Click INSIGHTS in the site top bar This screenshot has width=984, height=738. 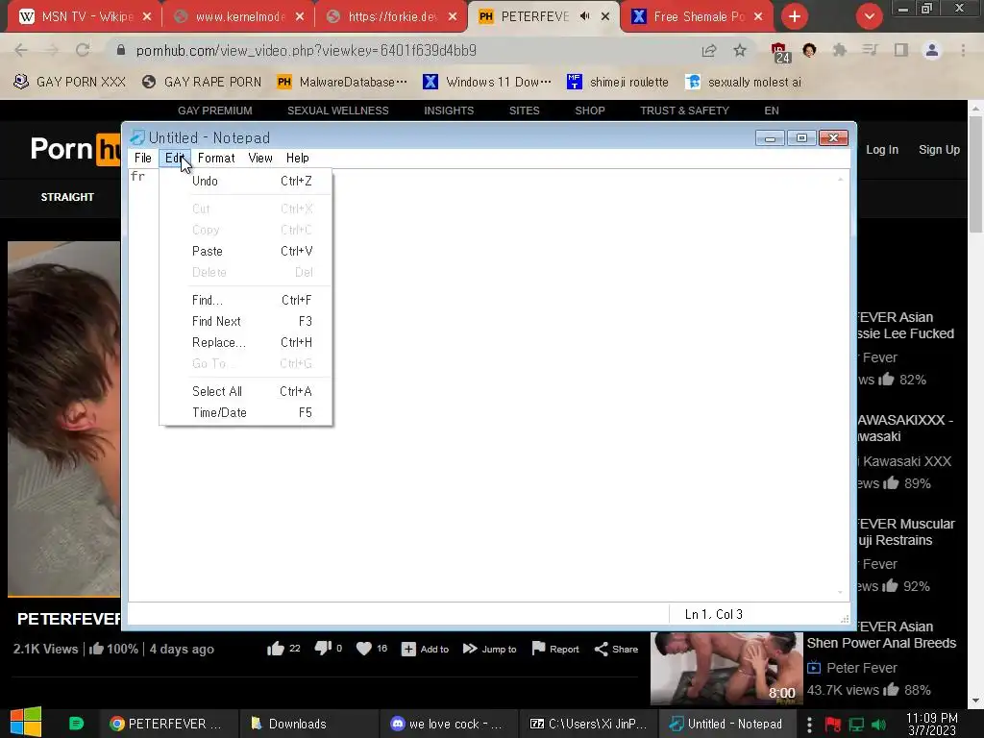pyautogui.click(x=449, y=111)
